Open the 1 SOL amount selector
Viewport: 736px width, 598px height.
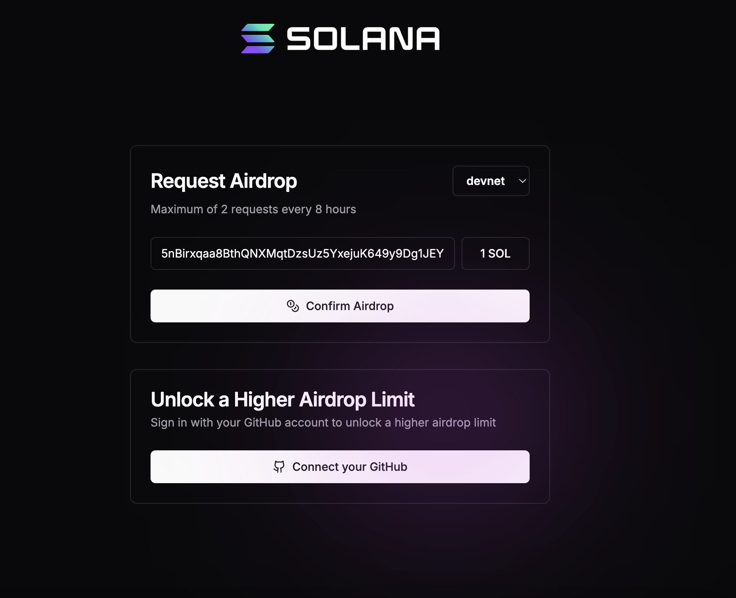point(495,253)
